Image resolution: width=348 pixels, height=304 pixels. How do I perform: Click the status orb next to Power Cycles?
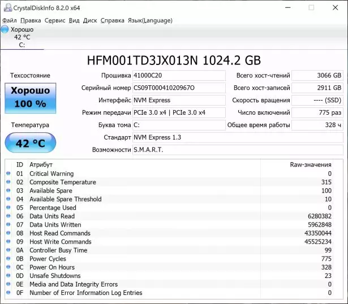(x=8, y=259)
